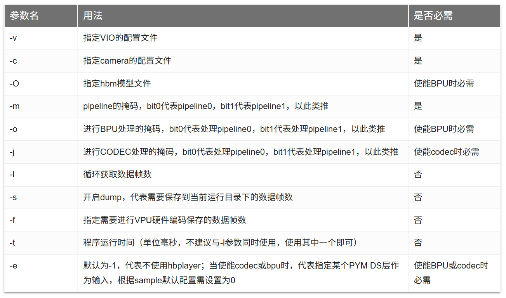Click the '开启dump' usage description
Screen dimensions: 506x298
pos(188,198)
